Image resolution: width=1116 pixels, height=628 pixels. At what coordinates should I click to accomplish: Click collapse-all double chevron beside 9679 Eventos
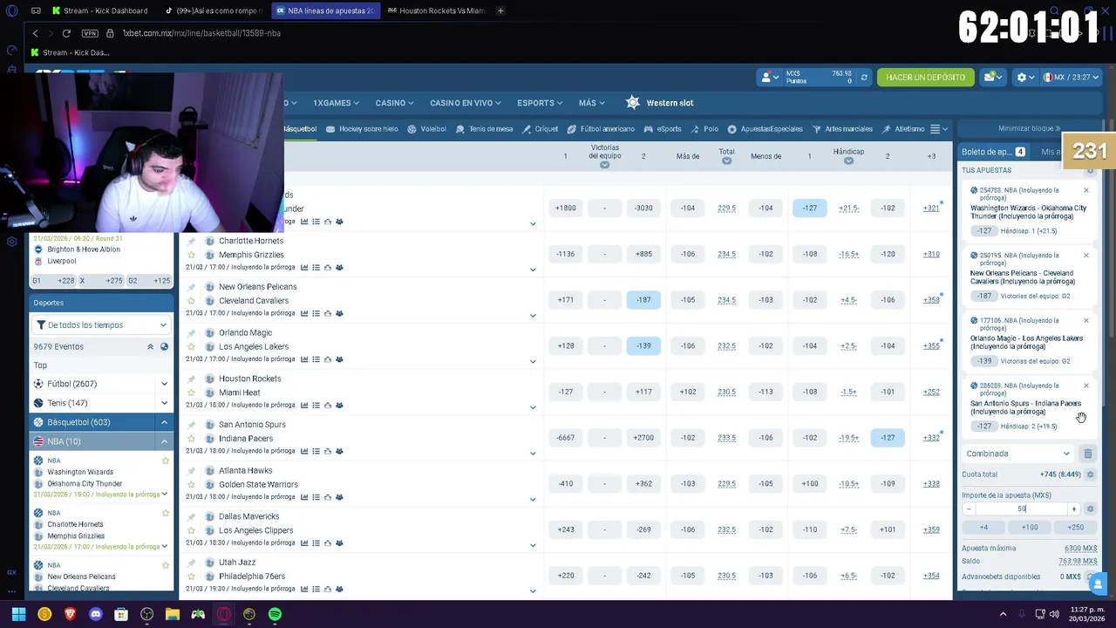150,346
